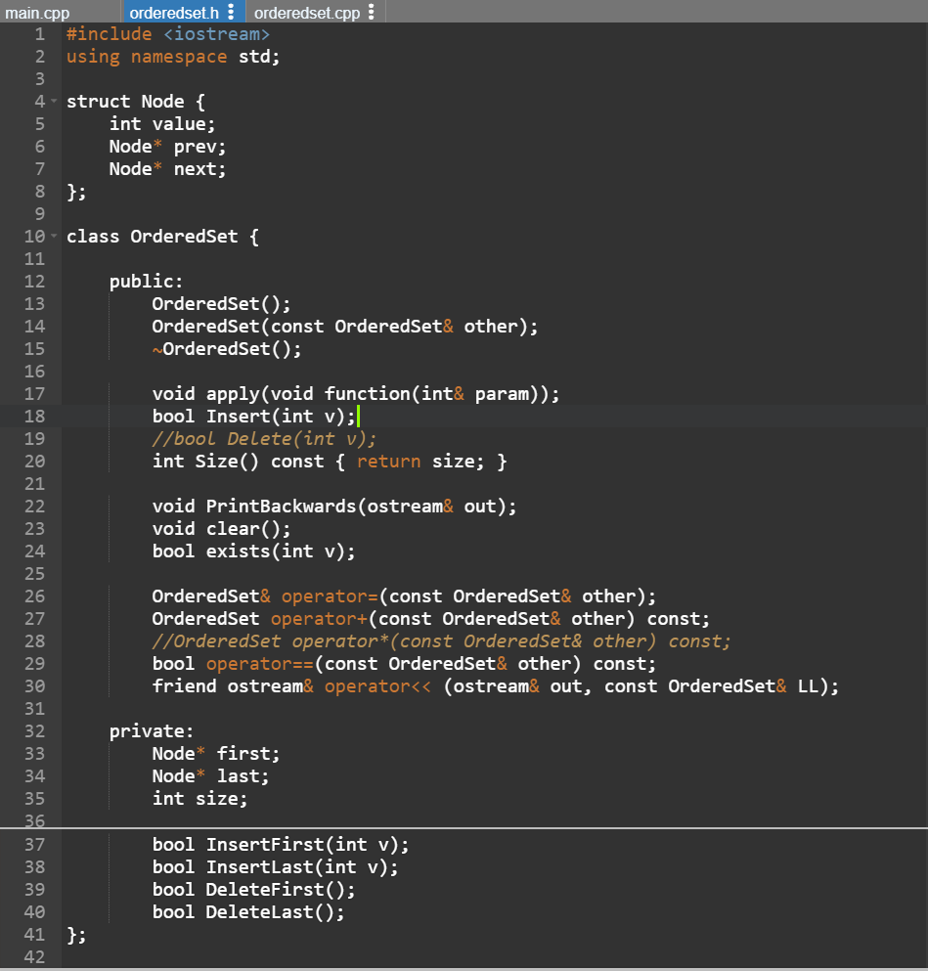Screen dimensions: 928x971
Task: Click the gutter next to line 18
Action: click(x=34, y=416)
